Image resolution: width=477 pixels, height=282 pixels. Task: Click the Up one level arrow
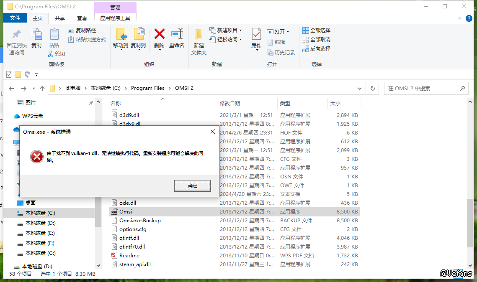[x=42, y=88]
